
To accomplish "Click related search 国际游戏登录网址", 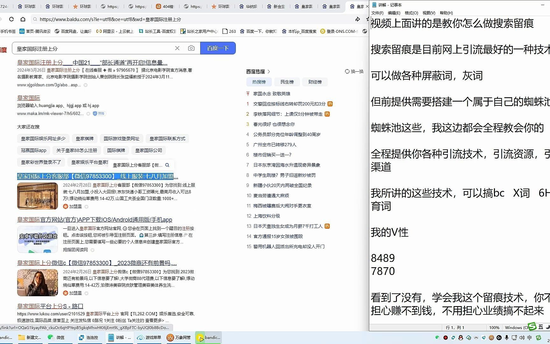I will [x=122, y=139].
